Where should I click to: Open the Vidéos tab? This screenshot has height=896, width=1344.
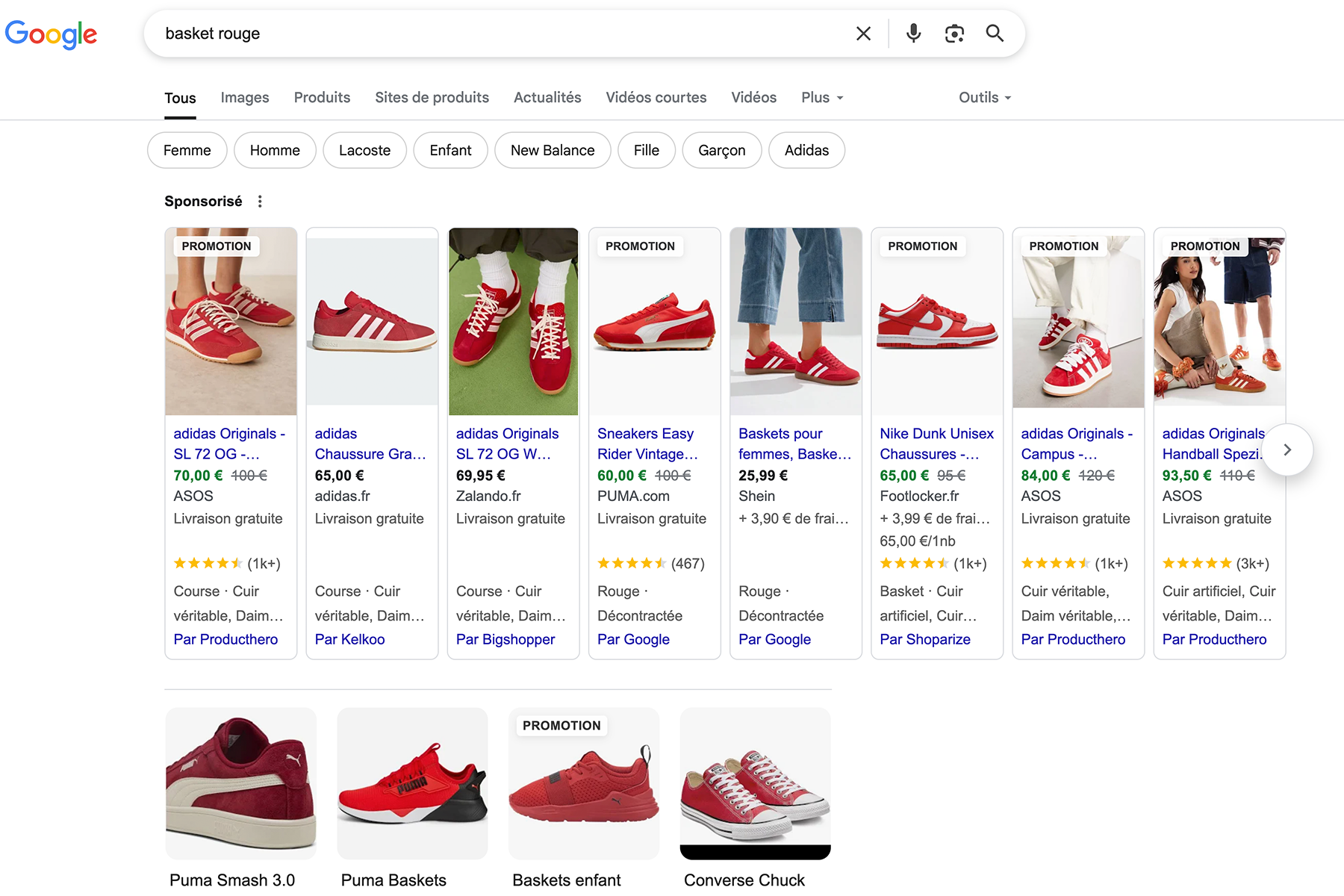tap(754, 98)
